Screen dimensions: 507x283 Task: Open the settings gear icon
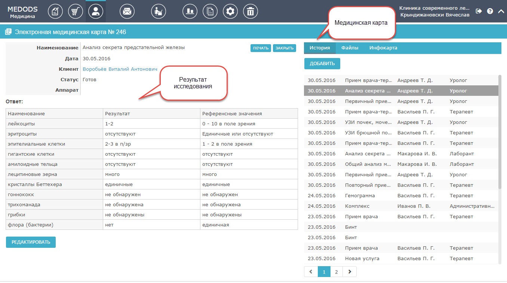230,11
